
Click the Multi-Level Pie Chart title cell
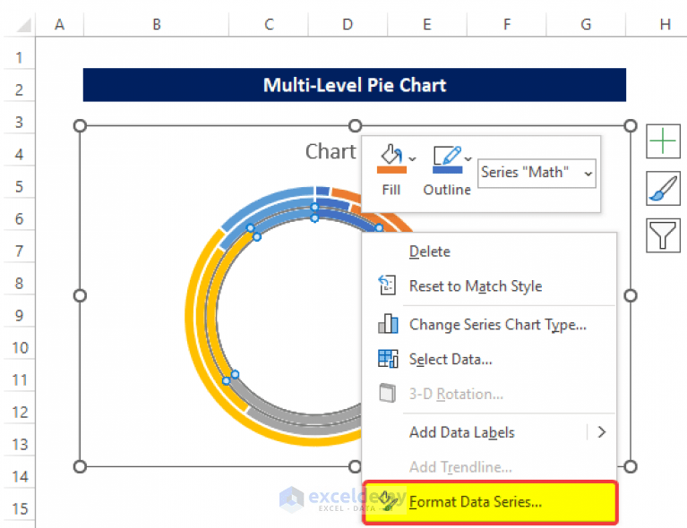click(x=355, y=85)
